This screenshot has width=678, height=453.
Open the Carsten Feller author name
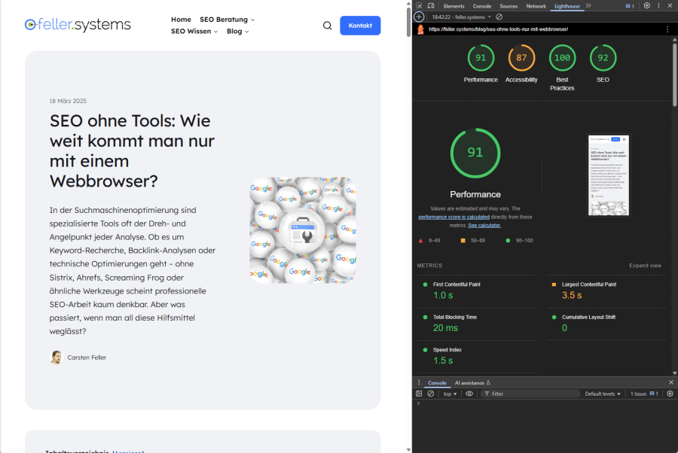[87, 357]
